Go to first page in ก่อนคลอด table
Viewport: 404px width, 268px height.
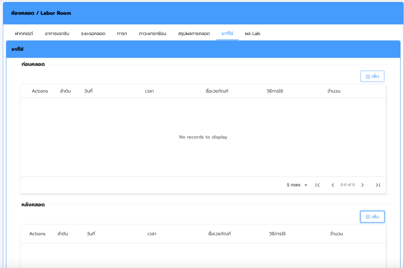tap(317, 185)
